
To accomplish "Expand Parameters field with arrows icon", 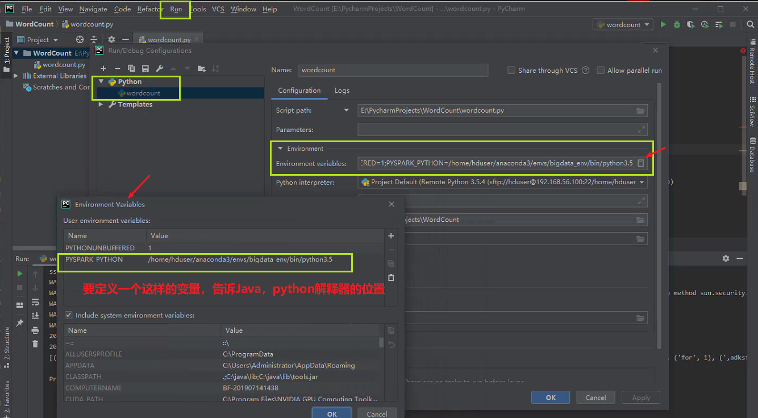I will click(x=642, y=130).
